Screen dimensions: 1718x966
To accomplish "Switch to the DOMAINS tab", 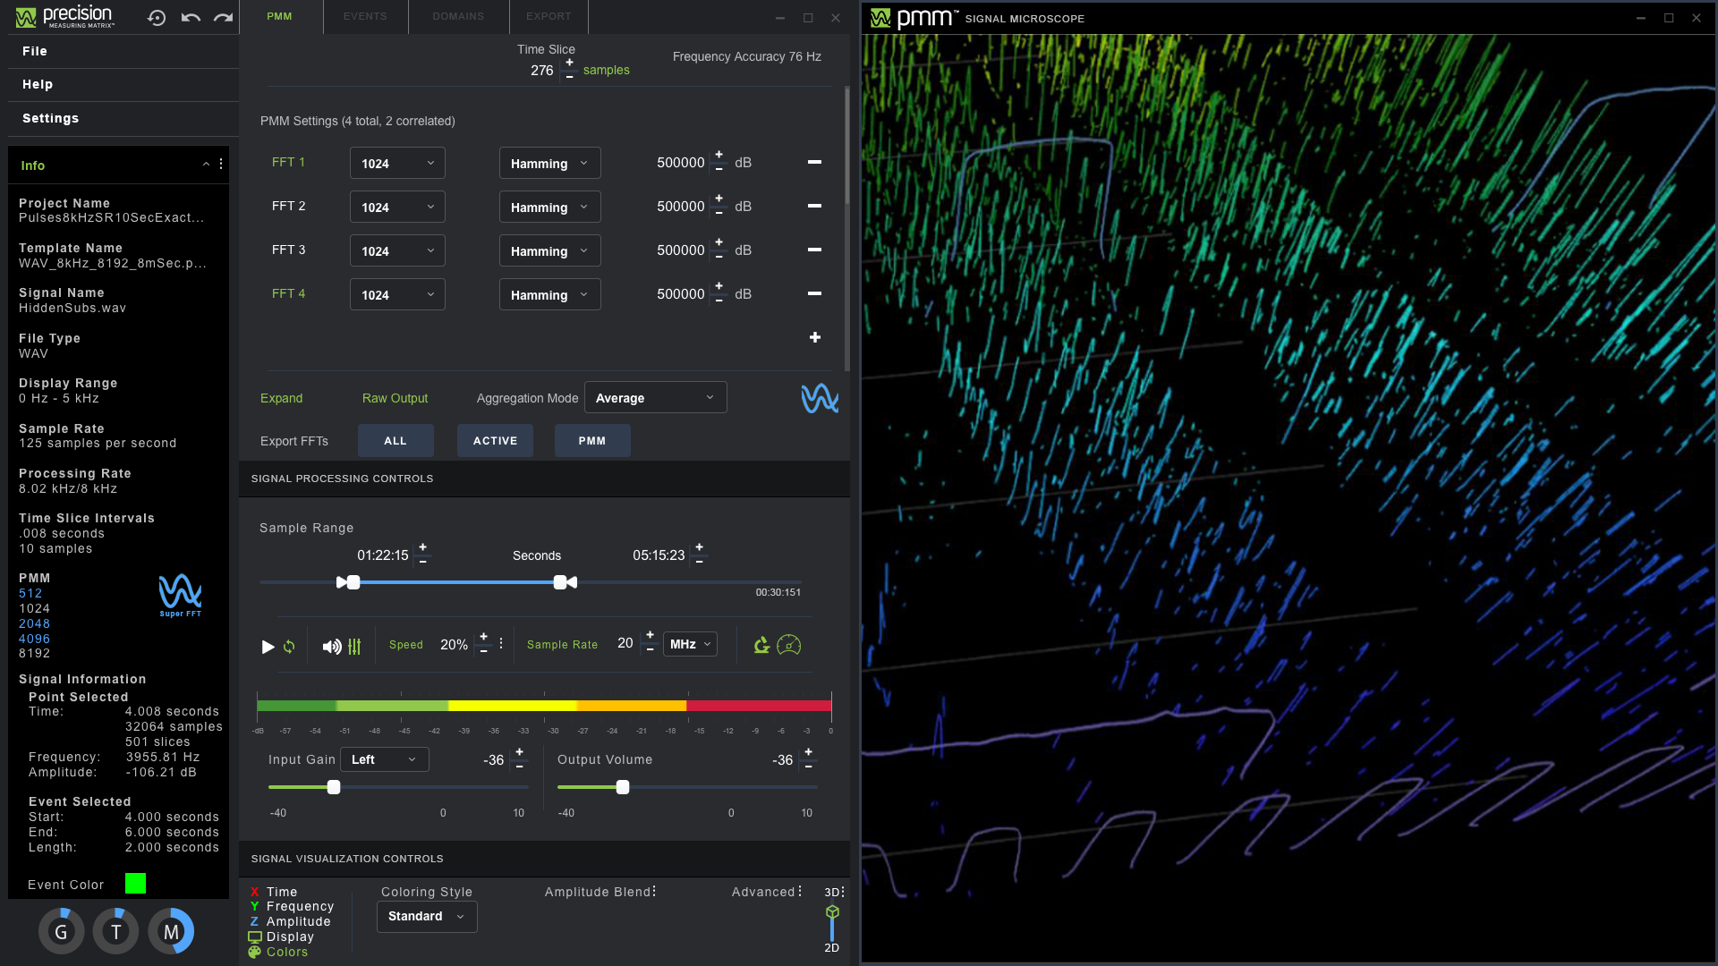I will (458, 16).
